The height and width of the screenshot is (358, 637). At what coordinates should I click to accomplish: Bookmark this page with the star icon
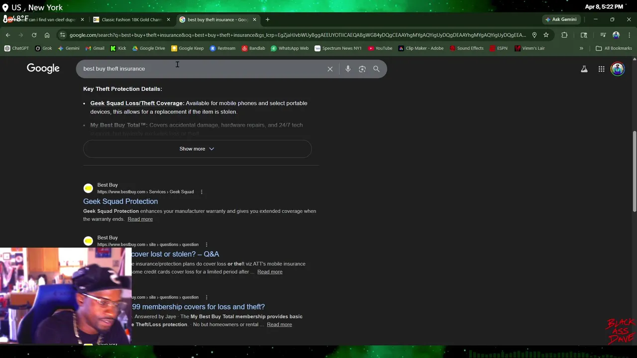(x=546, y=35)
